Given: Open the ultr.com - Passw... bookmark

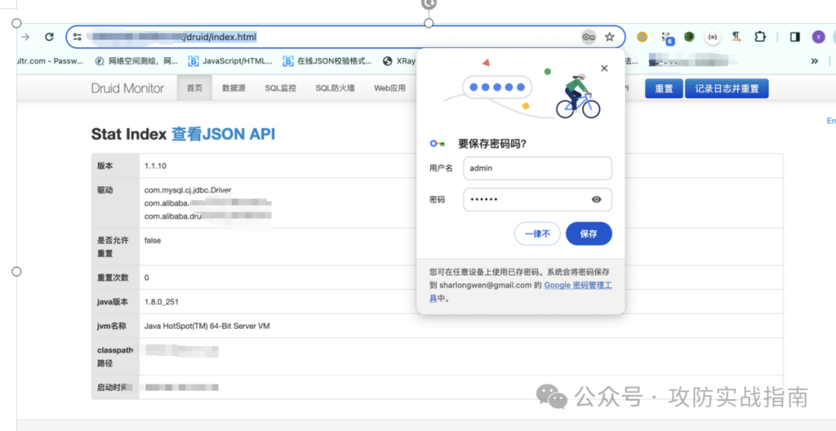Looking at the screenshot, I should (x=50, y=61).
